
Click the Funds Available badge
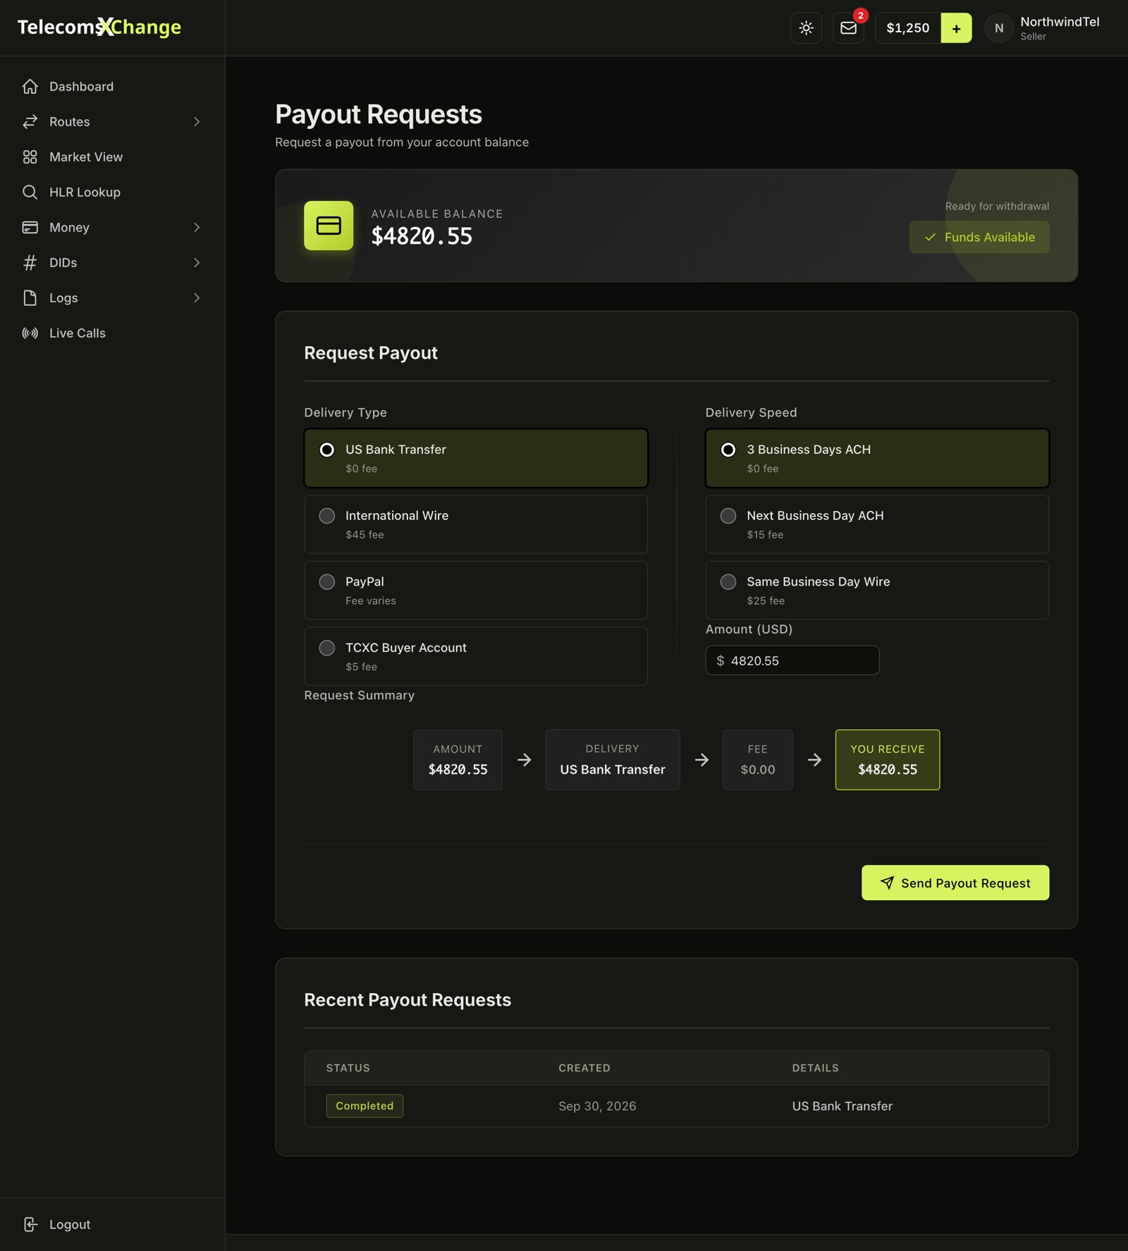pos(979,237)
